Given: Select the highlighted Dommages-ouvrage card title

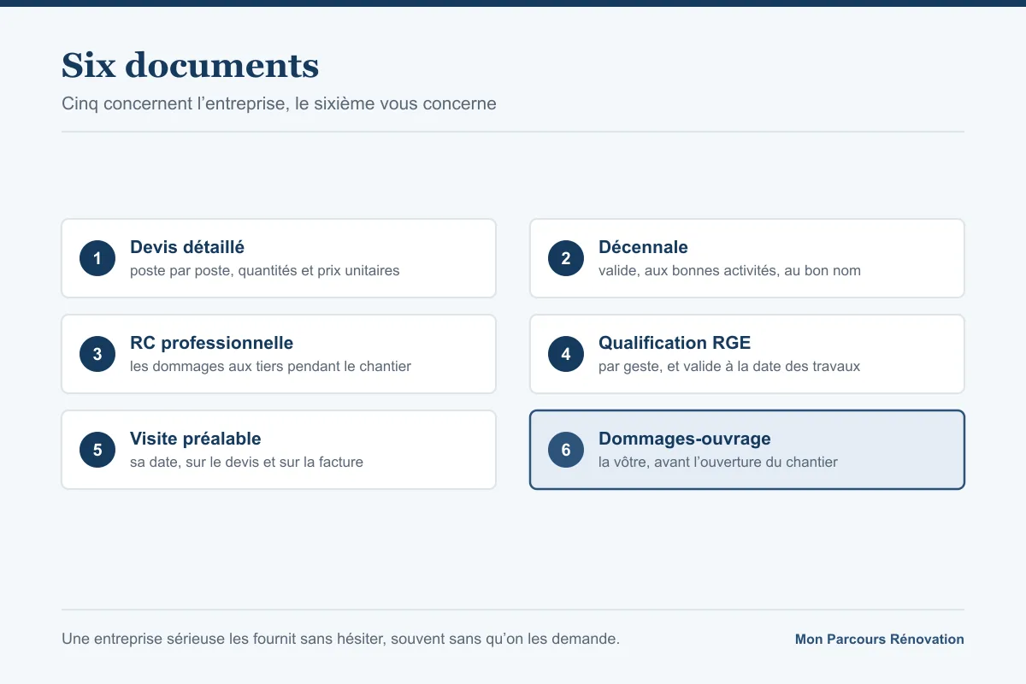Looking at the screenshot, I should (685, 439).
